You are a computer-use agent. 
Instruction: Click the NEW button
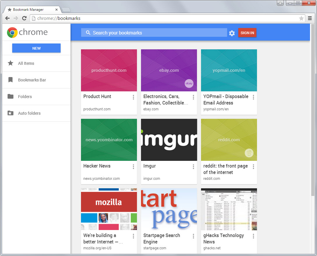click(x=36, y=48)
